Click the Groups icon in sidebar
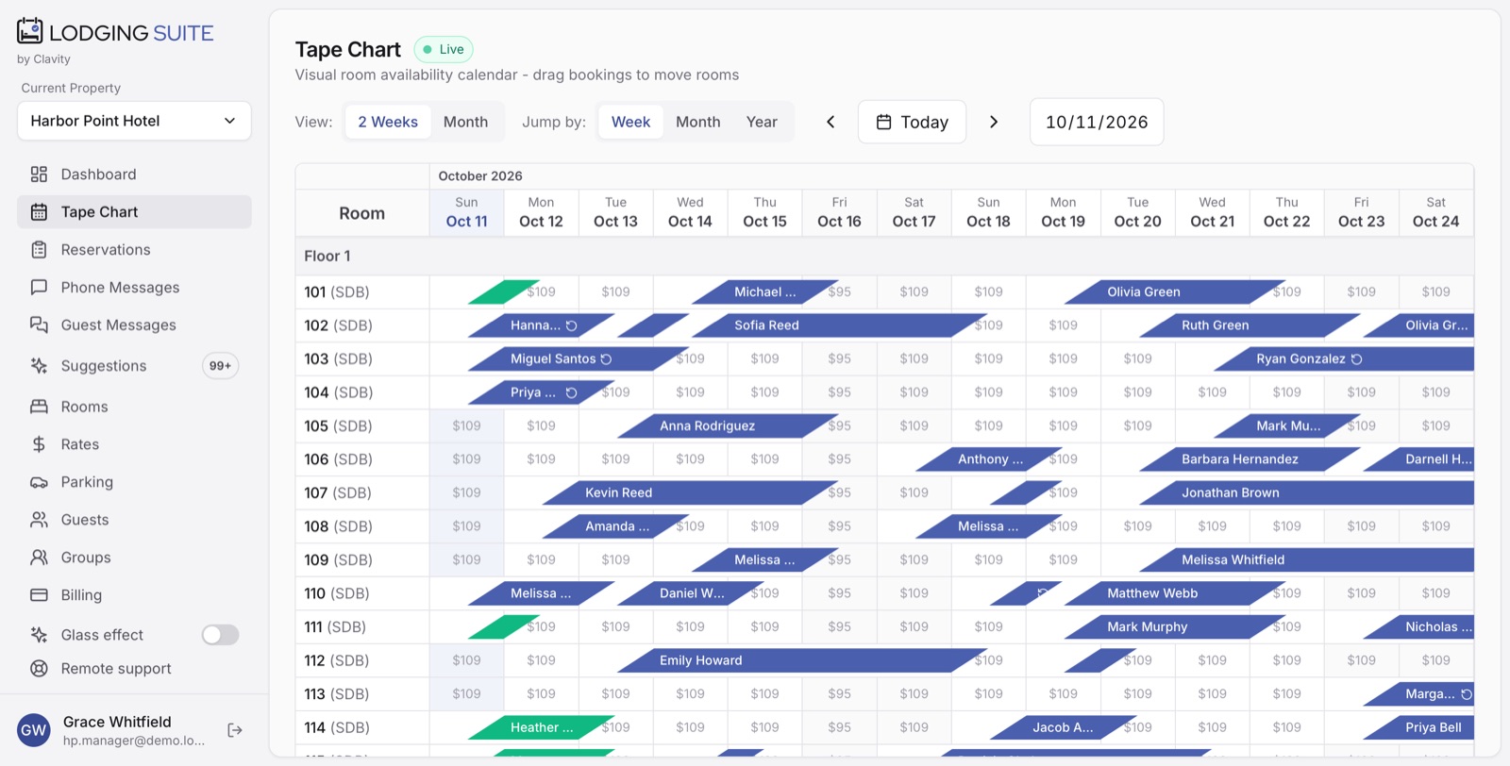The width and height of the screenshot is (1510, 766). pos(39,558)
